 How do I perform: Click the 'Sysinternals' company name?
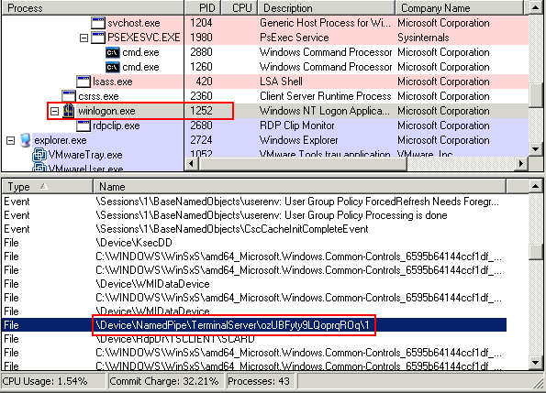(x=423, y=38)
